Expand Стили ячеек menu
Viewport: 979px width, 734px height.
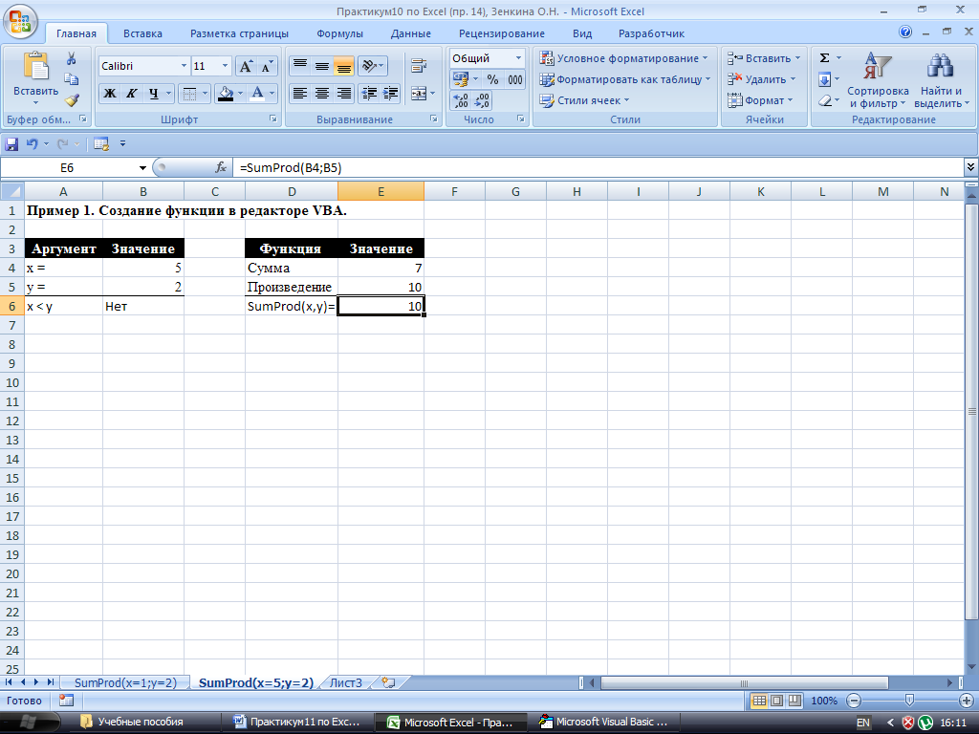click(585, 100)
